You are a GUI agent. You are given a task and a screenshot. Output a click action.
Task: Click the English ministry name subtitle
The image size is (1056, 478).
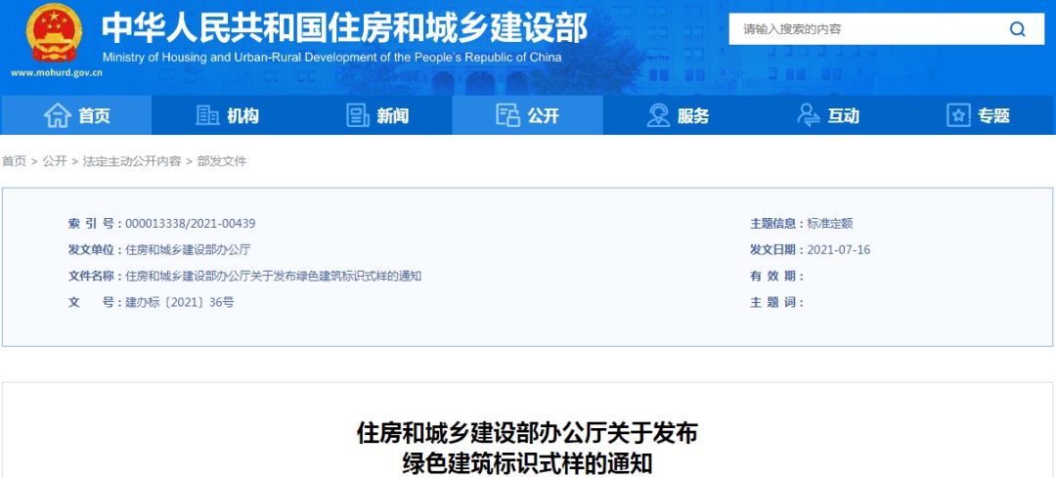pos(332,58)
